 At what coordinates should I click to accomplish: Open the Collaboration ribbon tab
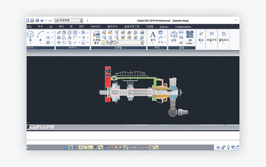(183, 27)
